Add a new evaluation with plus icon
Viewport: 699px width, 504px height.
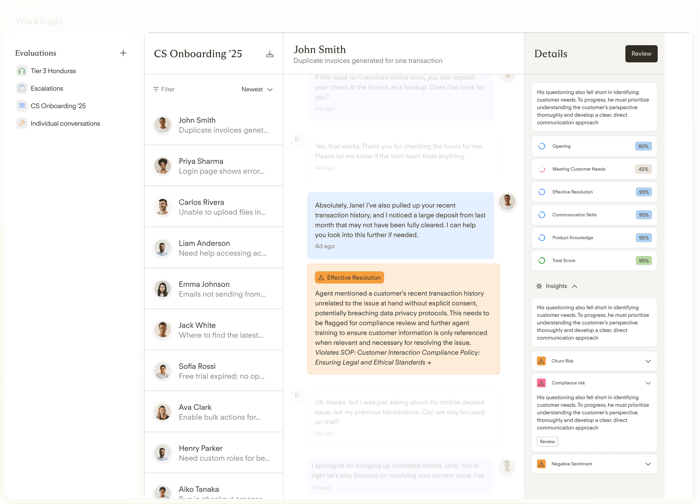[123, 53]
